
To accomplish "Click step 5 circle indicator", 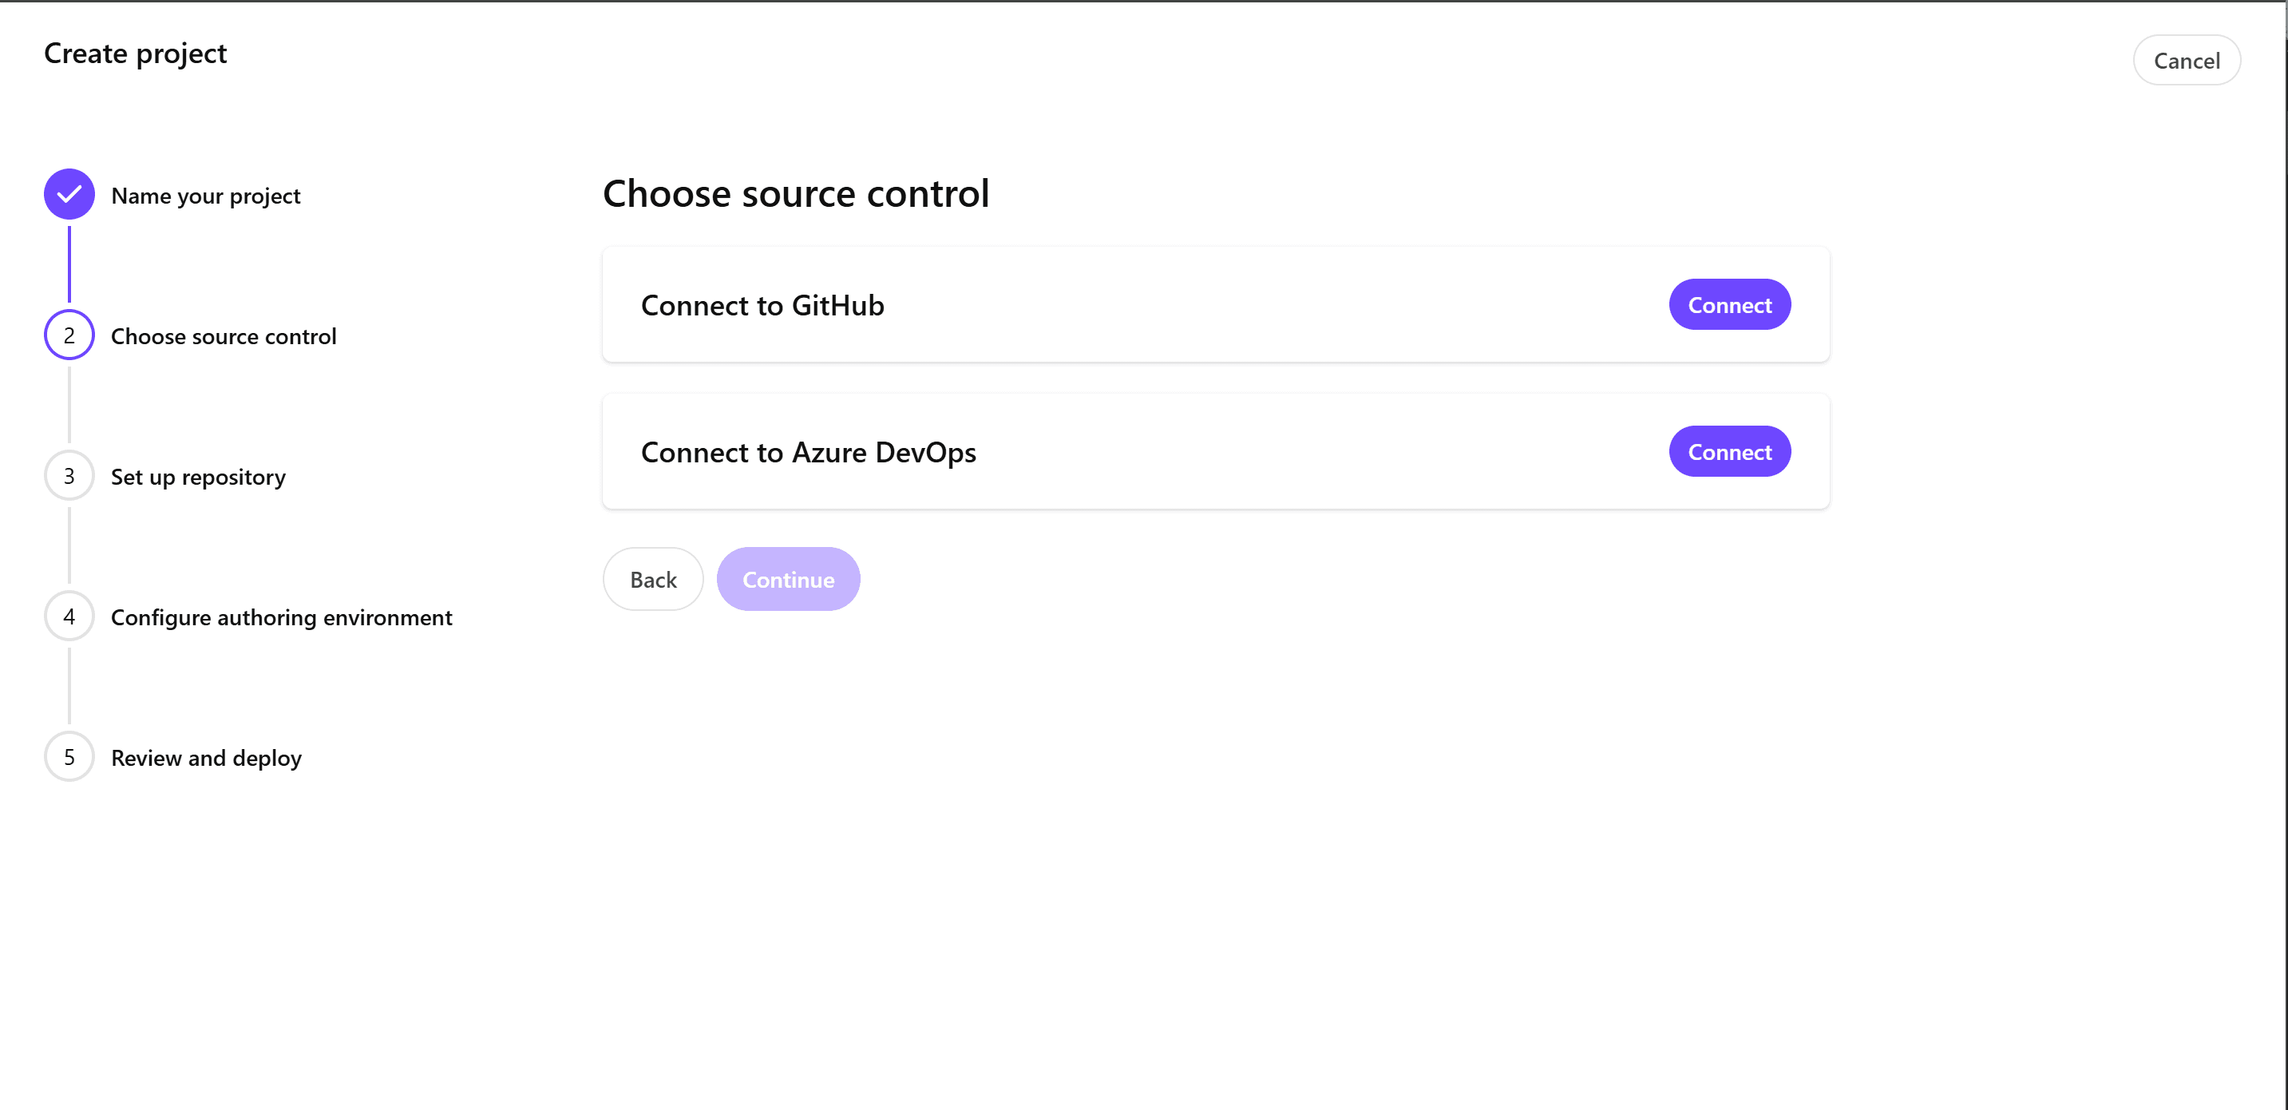I will pyautogui.click(x=69, y=756).
